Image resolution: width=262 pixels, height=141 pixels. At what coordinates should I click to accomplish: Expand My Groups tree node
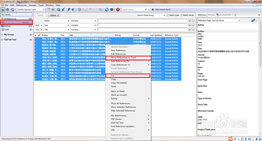[x=2, y=35]
